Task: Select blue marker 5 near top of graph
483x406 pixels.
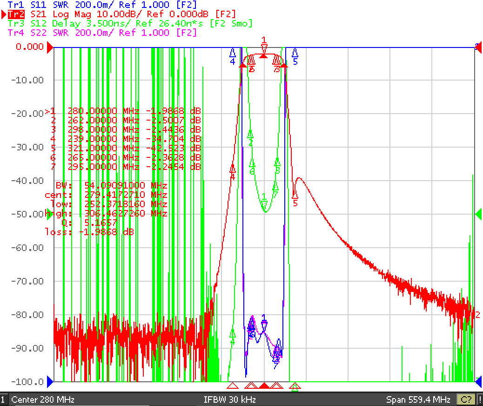Action: point(295,57)
